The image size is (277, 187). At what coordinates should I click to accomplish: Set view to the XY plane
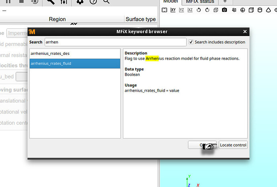tap(173, 10)
